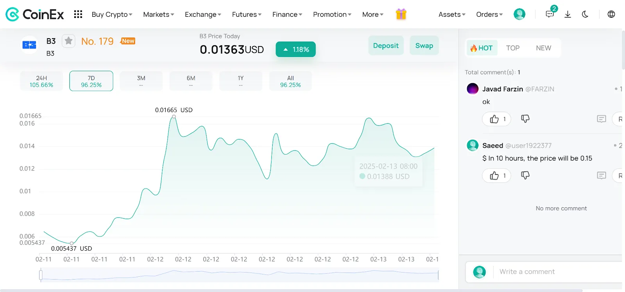Viewport: 625px width, 292px height.
Task: Dislike Saeed's comment
Action: [525, 175]
